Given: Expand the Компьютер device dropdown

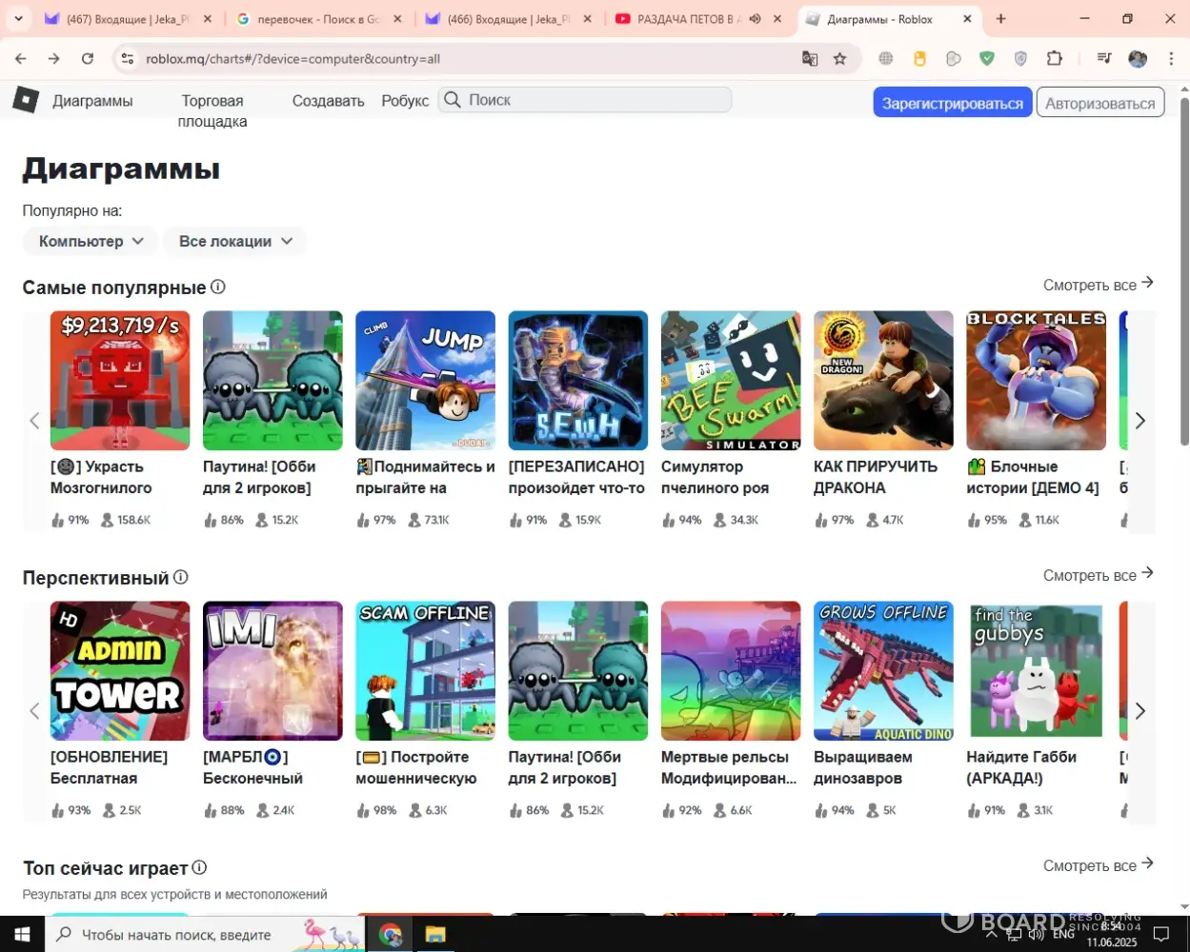Looking at the screenshot, I should pyautogui.click(x=91, y=242).
